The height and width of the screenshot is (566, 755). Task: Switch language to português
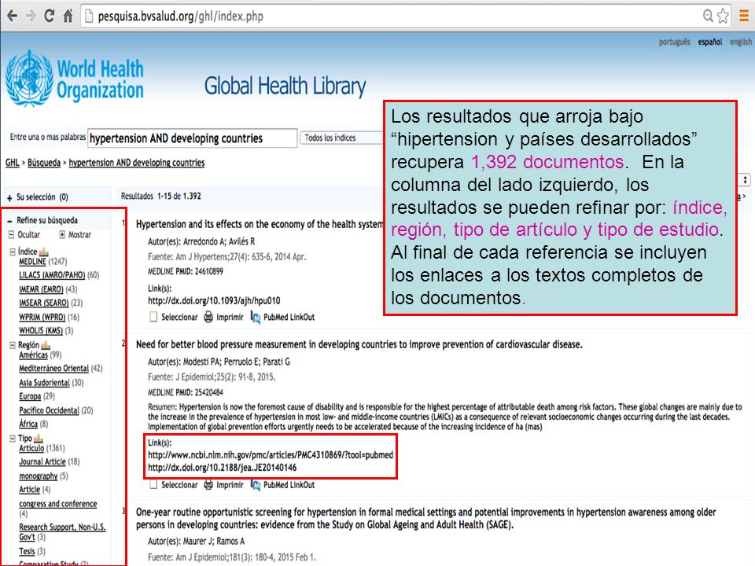[674, 42]
